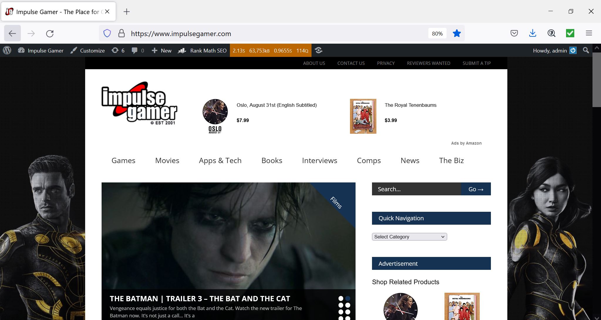Image resolution: width=601 pixels, height=320 pixels.
Task: Save page with the Pocket icon
Action: 514,33
